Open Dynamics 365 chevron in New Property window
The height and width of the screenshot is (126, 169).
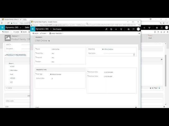coord(51,29)
